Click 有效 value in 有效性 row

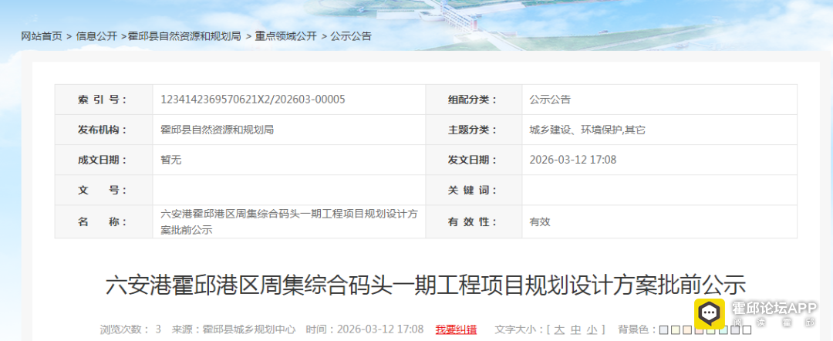click(540, 222)
